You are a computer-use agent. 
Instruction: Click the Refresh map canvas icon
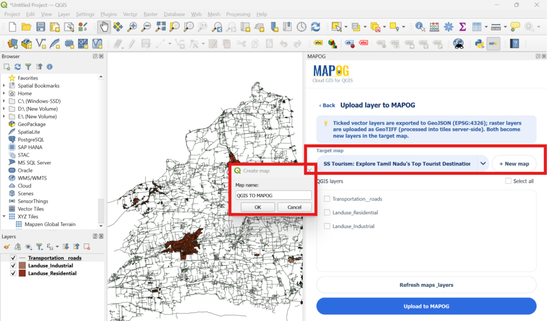tap(315, 27)
